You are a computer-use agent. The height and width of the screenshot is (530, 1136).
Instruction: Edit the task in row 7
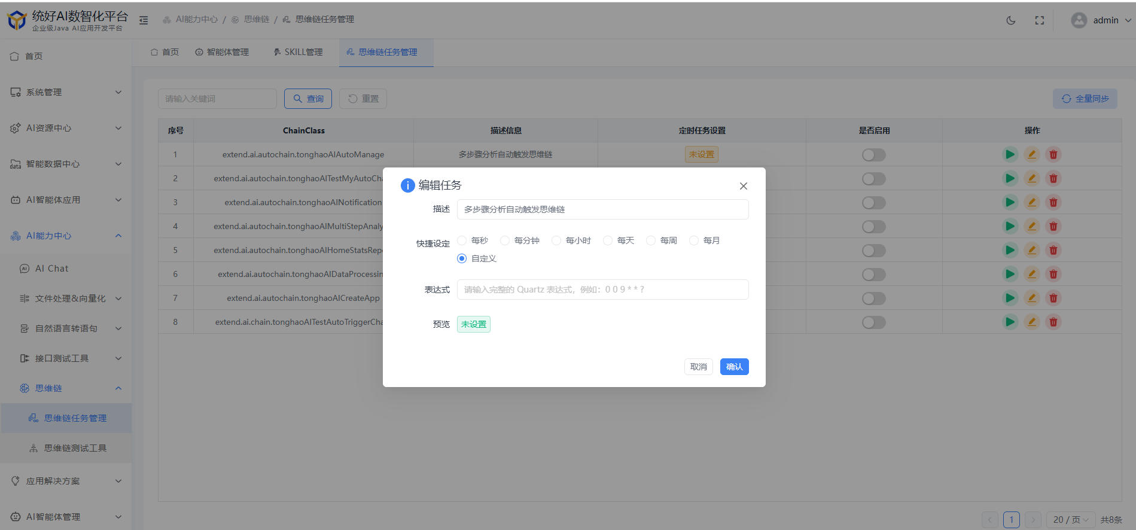pyautogui.click(x=1031, y=298)
